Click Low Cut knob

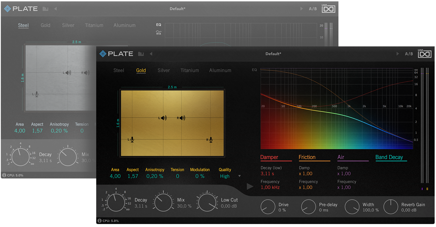(x=207, y=203)
